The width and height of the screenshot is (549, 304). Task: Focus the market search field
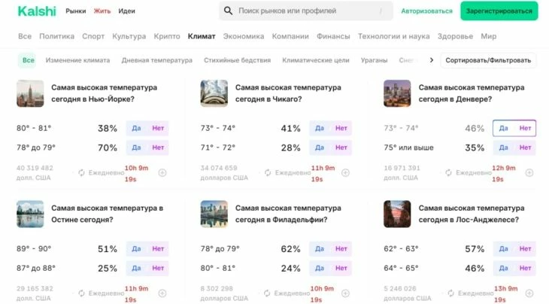306,11
